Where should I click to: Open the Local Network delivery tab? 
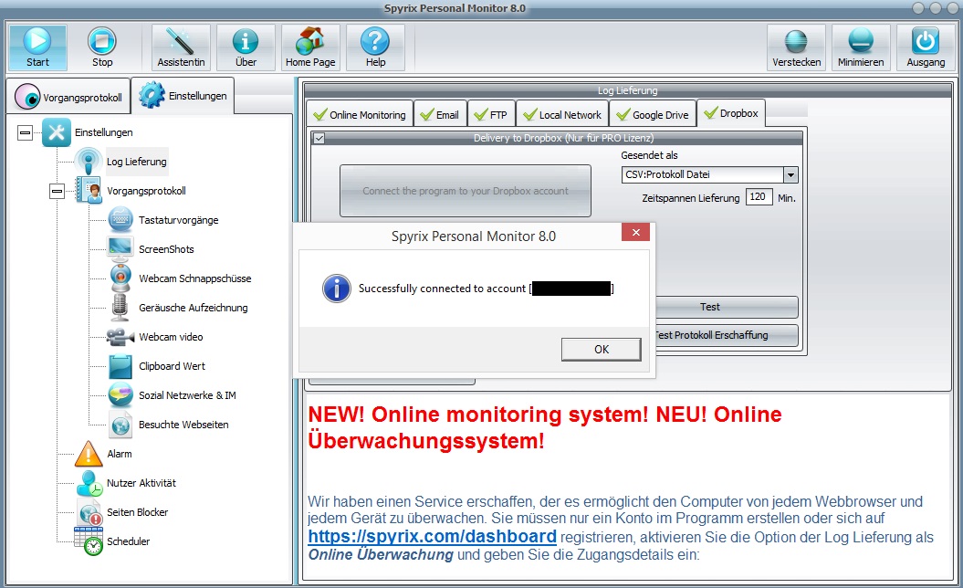click(x=562, y=114)
